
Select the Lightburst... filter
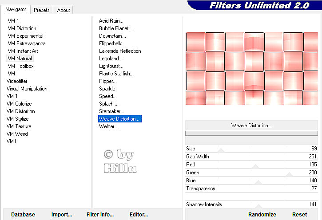(111, 66)
